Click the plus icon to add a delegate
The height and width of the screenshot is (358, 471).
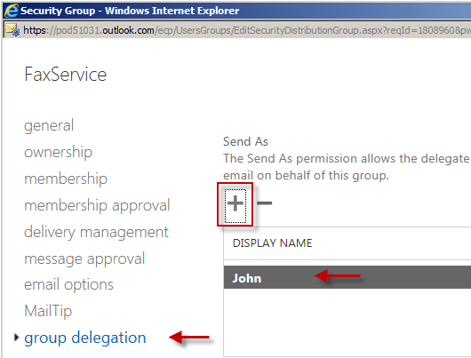click(235, 204)
